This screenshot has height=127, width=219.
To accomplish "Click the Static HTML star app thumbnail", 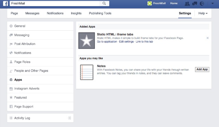I will point(87,41).
